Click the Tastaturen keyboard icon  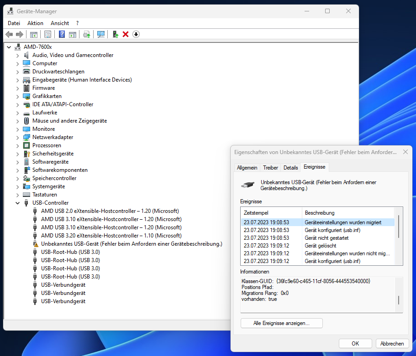(x=26, y=195)
